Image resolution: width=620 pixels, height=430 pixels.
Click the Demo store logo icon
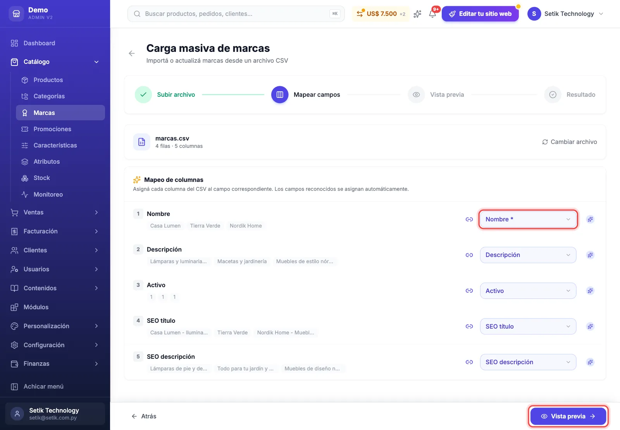pyautogui.click(x=16, y=14)
